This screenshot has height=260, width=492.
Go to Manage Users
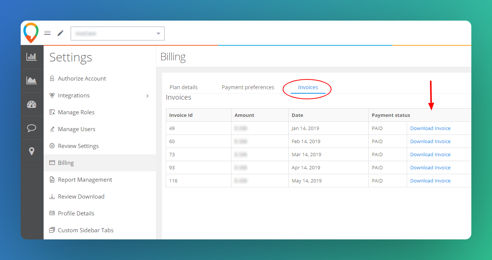77,129
